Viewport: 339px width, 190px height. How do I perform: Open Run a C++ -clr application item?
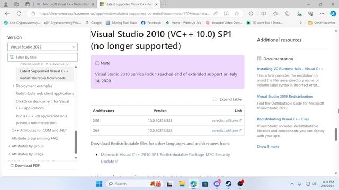(x=41, y=119)
